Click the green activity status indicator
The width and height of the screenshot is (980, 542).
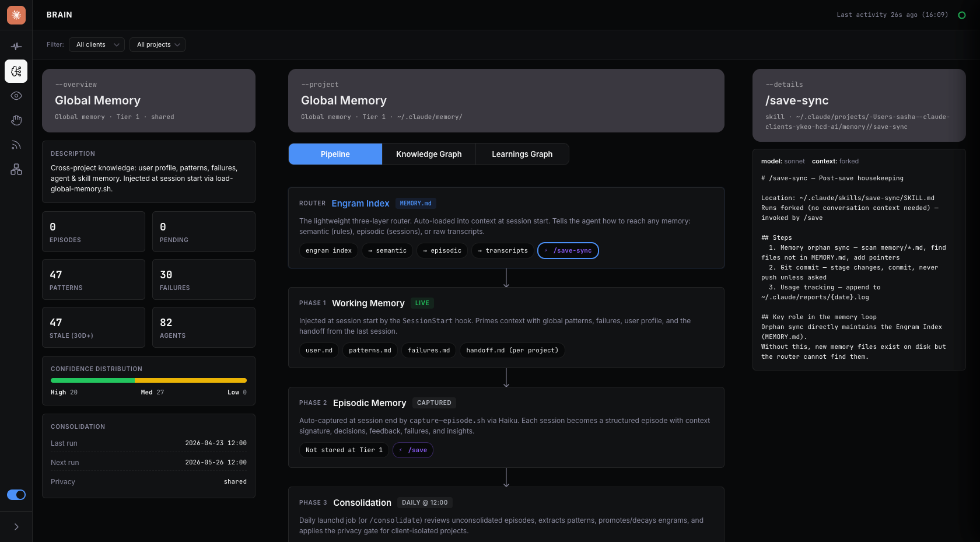pyautogui.click(x=962, y=15)
